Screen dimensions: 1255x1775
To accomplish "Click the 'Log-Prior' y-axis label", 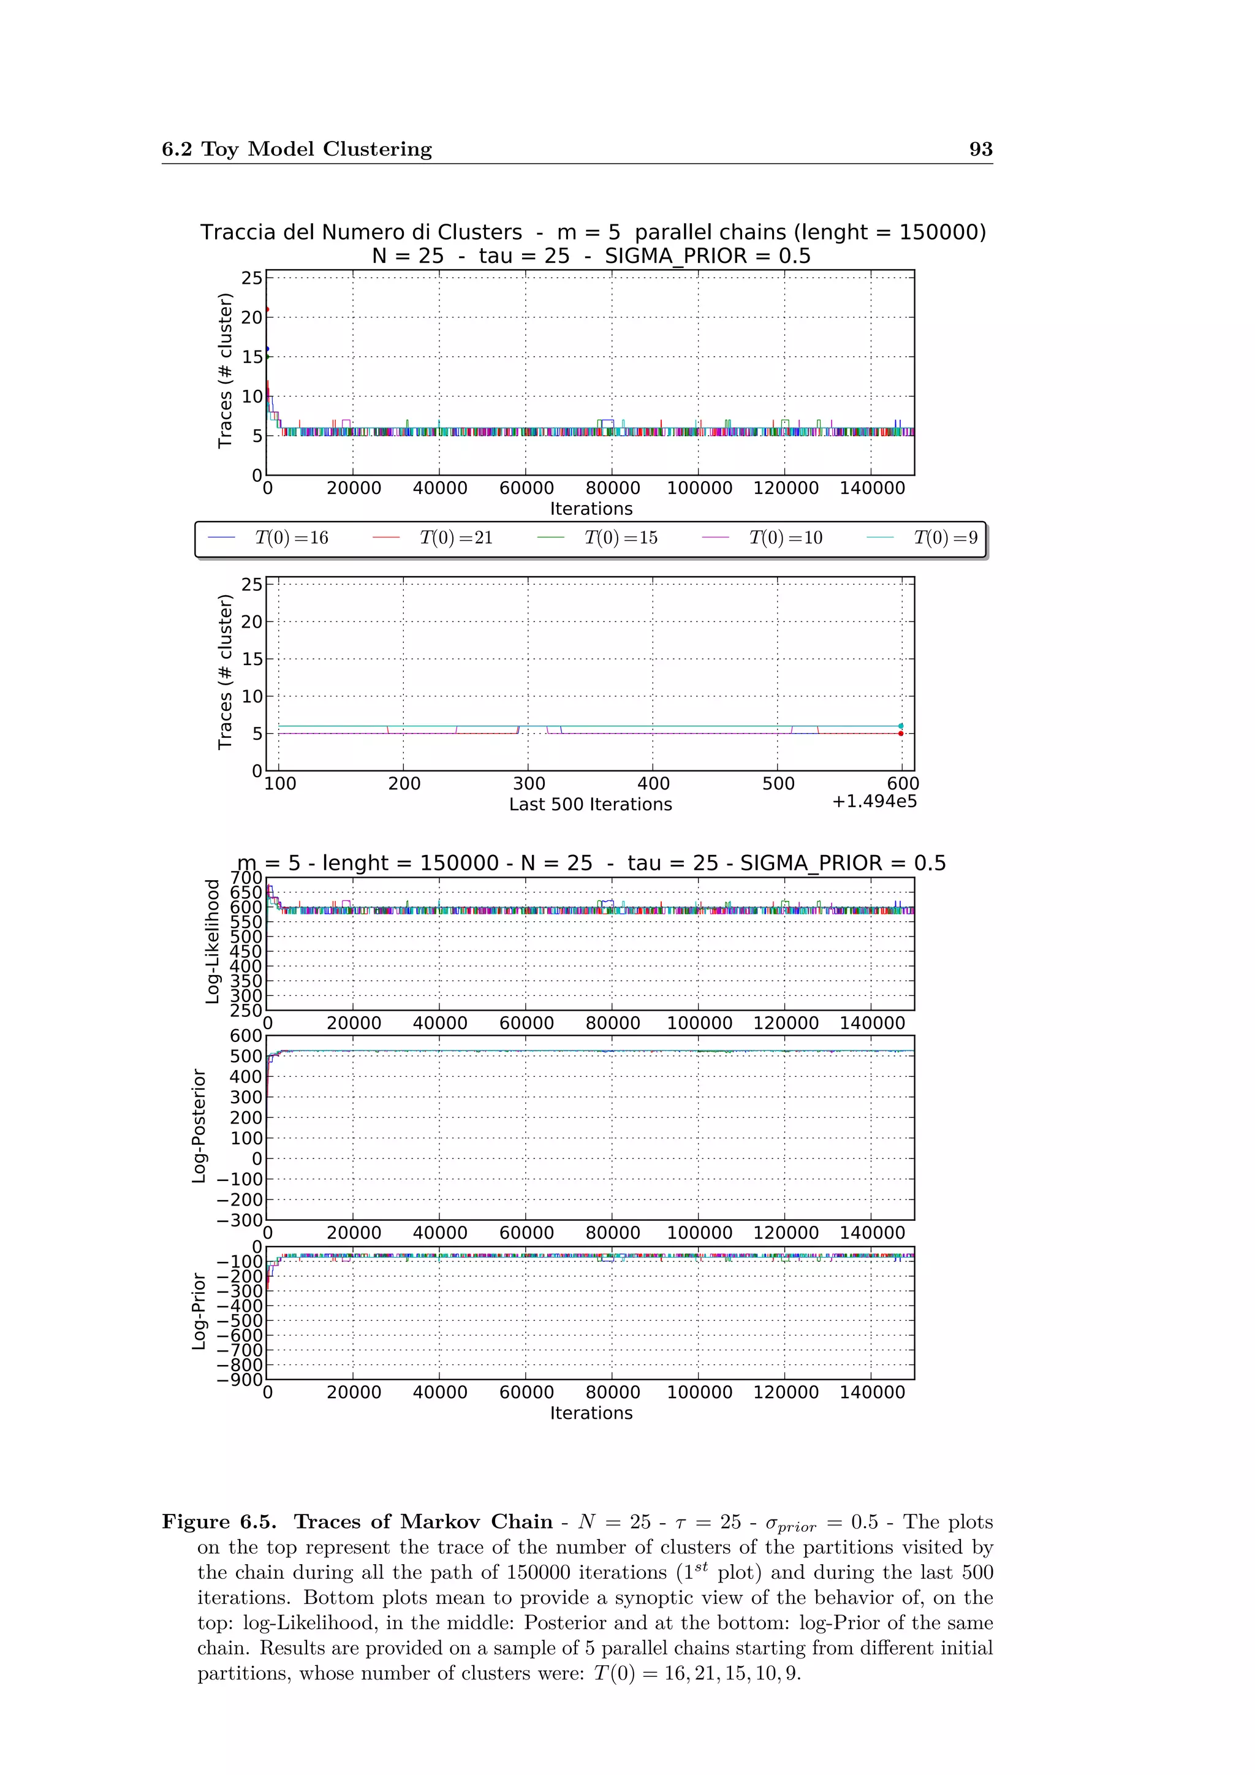I will click(199, 1312).
